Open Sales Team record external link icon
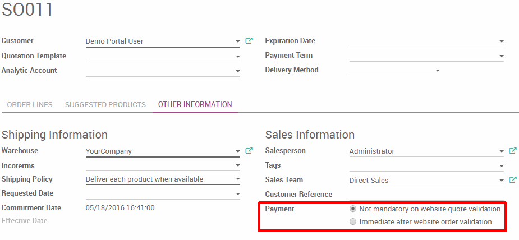The height and width of the screenshot is (240, 519). pyautogui.click(x=512, y=180)
